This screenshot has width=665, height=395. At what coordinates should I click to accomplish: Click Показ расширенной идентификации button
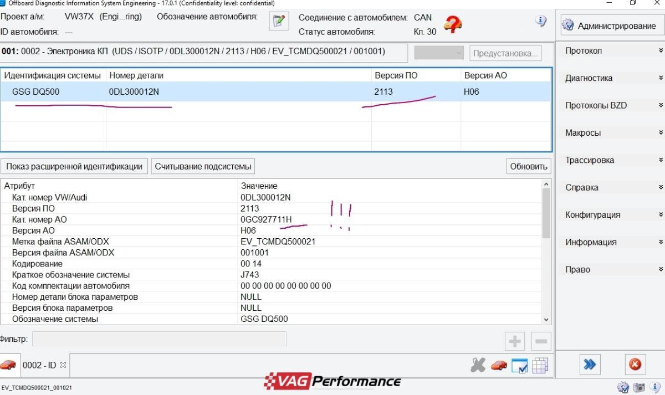[74, 166]
